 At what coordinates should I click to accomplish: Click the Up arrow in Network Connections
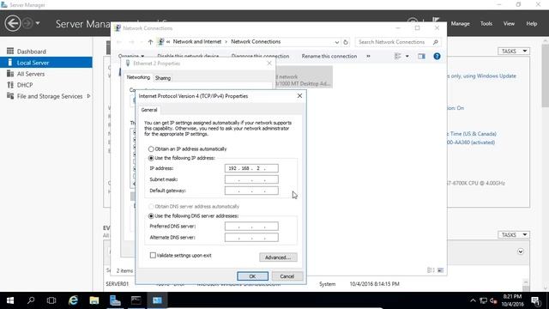pyautogui.click(x=151, y=42)
